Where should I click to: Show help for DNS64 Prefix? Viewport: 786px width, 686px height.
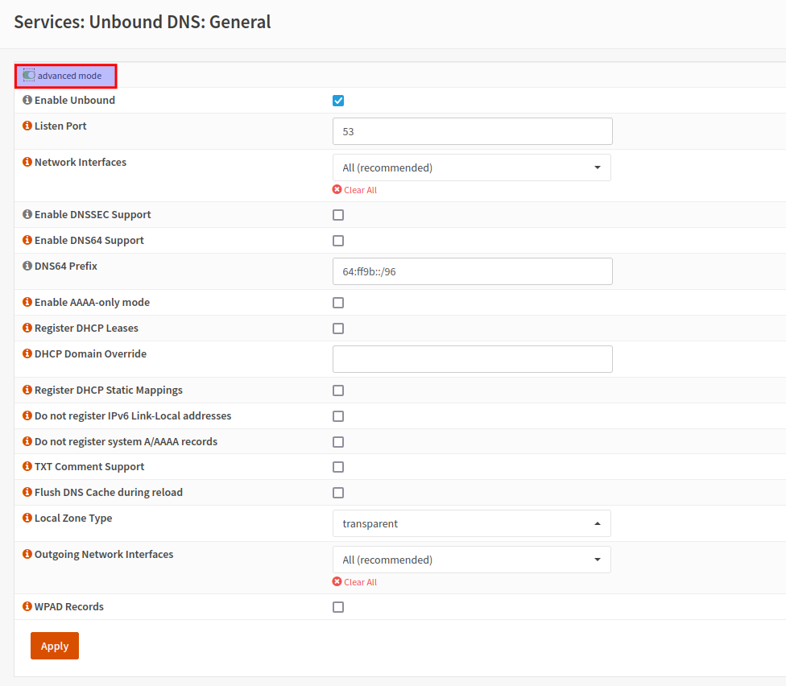tap(27, 266)
